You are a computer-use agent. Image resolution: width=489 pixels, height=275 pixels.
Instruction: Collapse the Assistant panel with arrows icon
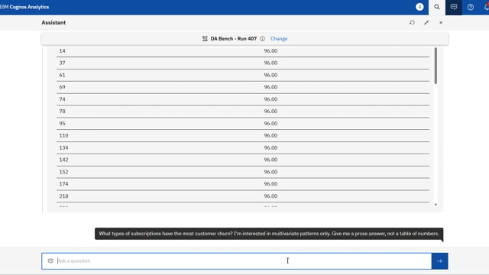click(426, 22)
